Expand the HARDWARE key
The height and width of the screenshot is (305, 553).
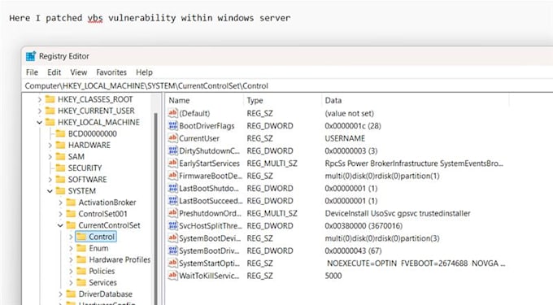[x=50, y=146]
